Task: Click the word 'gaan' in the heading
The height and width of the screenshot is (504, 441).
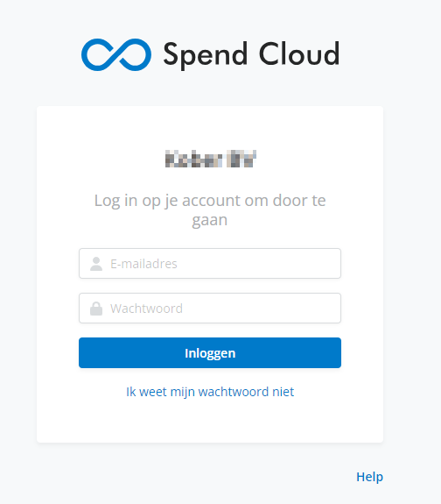Action: coord(210,221)
